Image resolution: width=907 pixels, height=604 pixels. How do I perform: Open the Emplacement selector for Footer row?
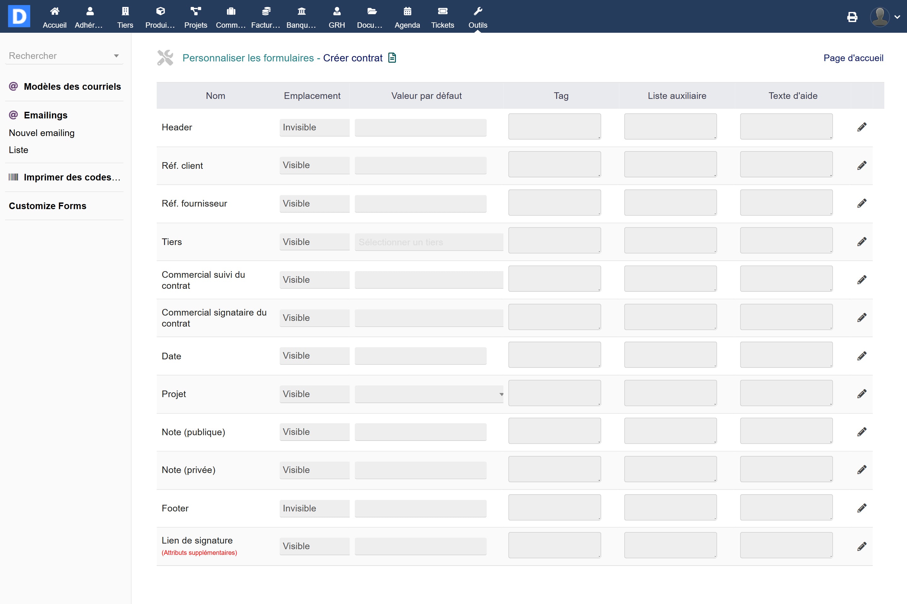314,508
